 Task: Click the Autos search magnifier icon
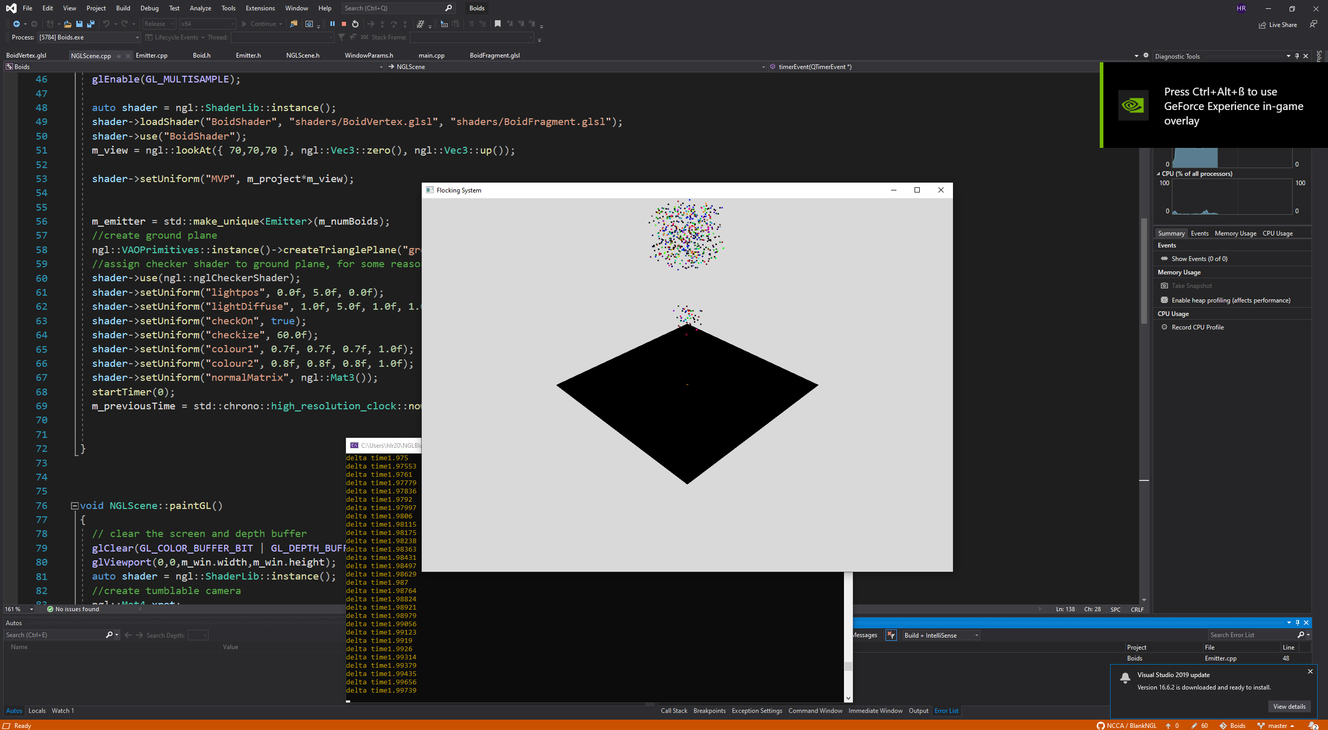click(109, 635)
